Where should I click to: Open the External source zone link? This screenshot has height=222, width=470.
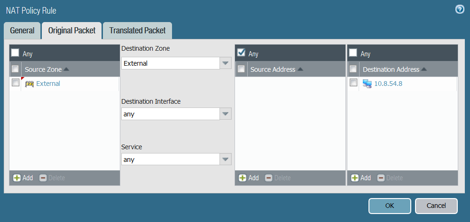point(48,84)
